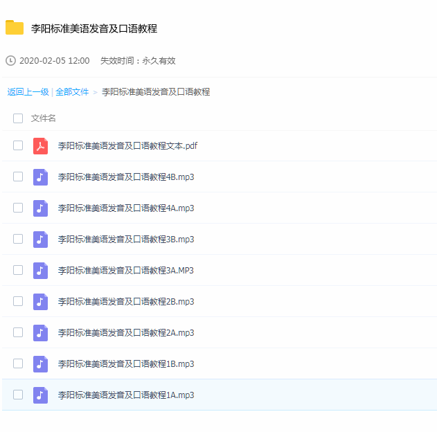Check the box for 教程文本.pdf
The image size is (437, 432).
[x=18, y=145]
